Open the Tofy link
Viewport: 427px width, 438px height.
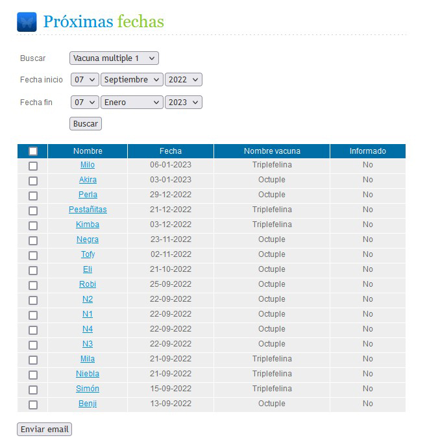click(88, 254)
